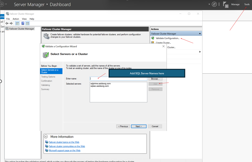Image resolution: width=252 pixels, height=162 pixels.
Task: Click the back arrow in Failover Cluster Manager toolbar
Action: pos(7,23)
